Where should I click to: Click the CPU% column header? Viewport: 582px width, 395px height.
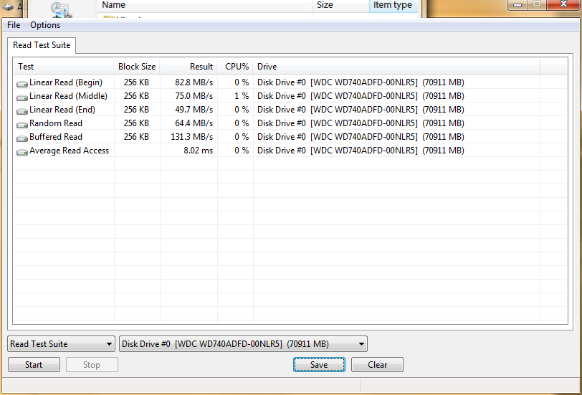236,67
